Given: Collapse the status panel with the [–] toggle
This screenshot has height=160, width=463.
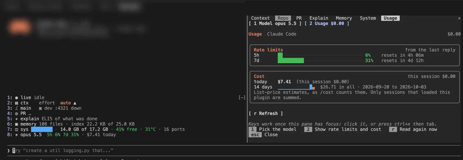Looking at the screenshot, I should point(242,98).
